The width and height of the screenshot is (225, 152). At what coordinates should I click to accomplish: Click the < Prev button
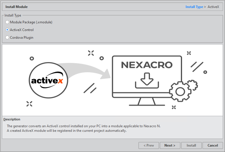click(148, 145)
